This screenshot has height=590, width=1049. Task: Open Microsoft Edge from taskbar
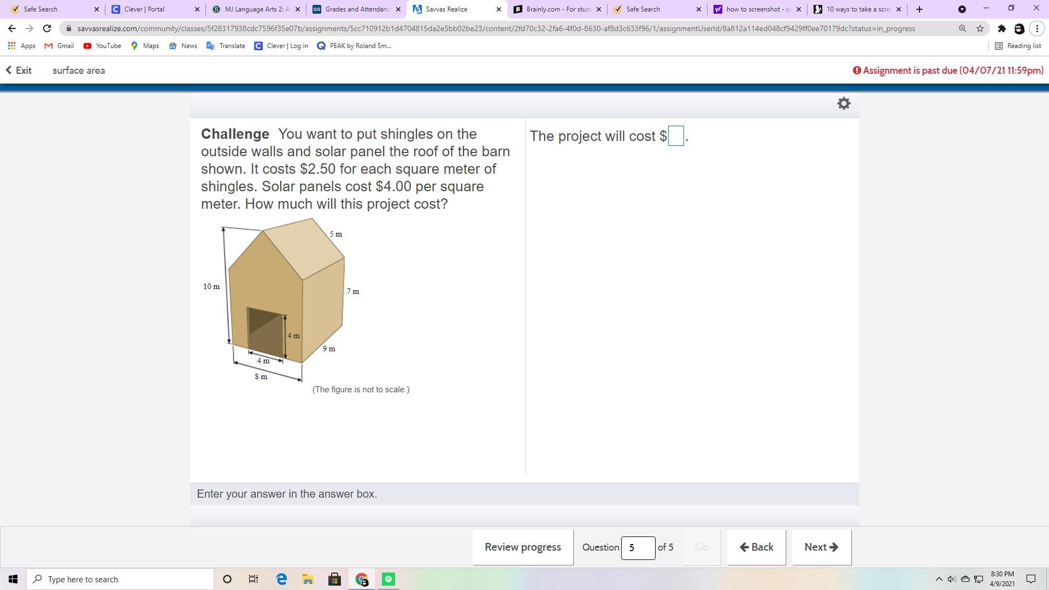281,579
